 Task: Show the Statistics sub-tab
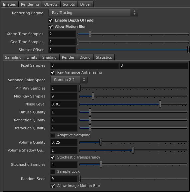104,57
